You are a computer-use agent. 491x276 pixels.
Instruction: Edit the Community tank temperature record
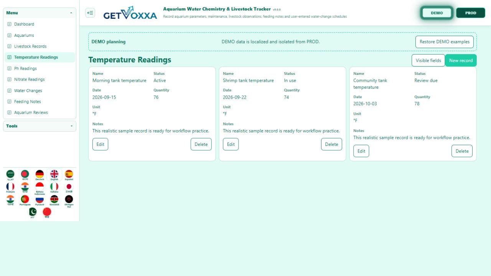coord(361,151)
